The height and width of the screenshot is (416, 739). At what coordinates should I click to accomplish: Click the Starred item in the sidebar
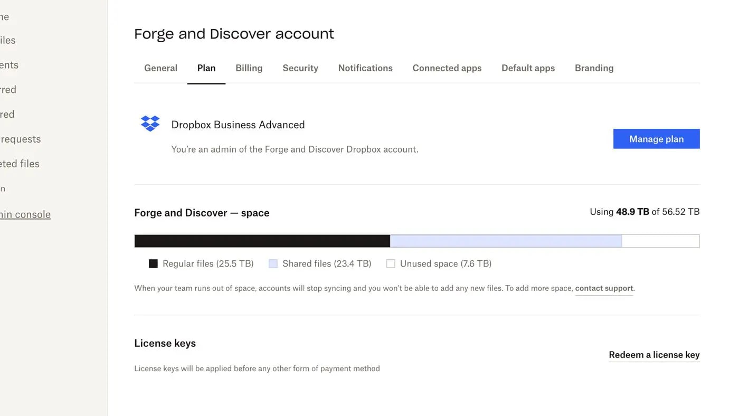8,89
